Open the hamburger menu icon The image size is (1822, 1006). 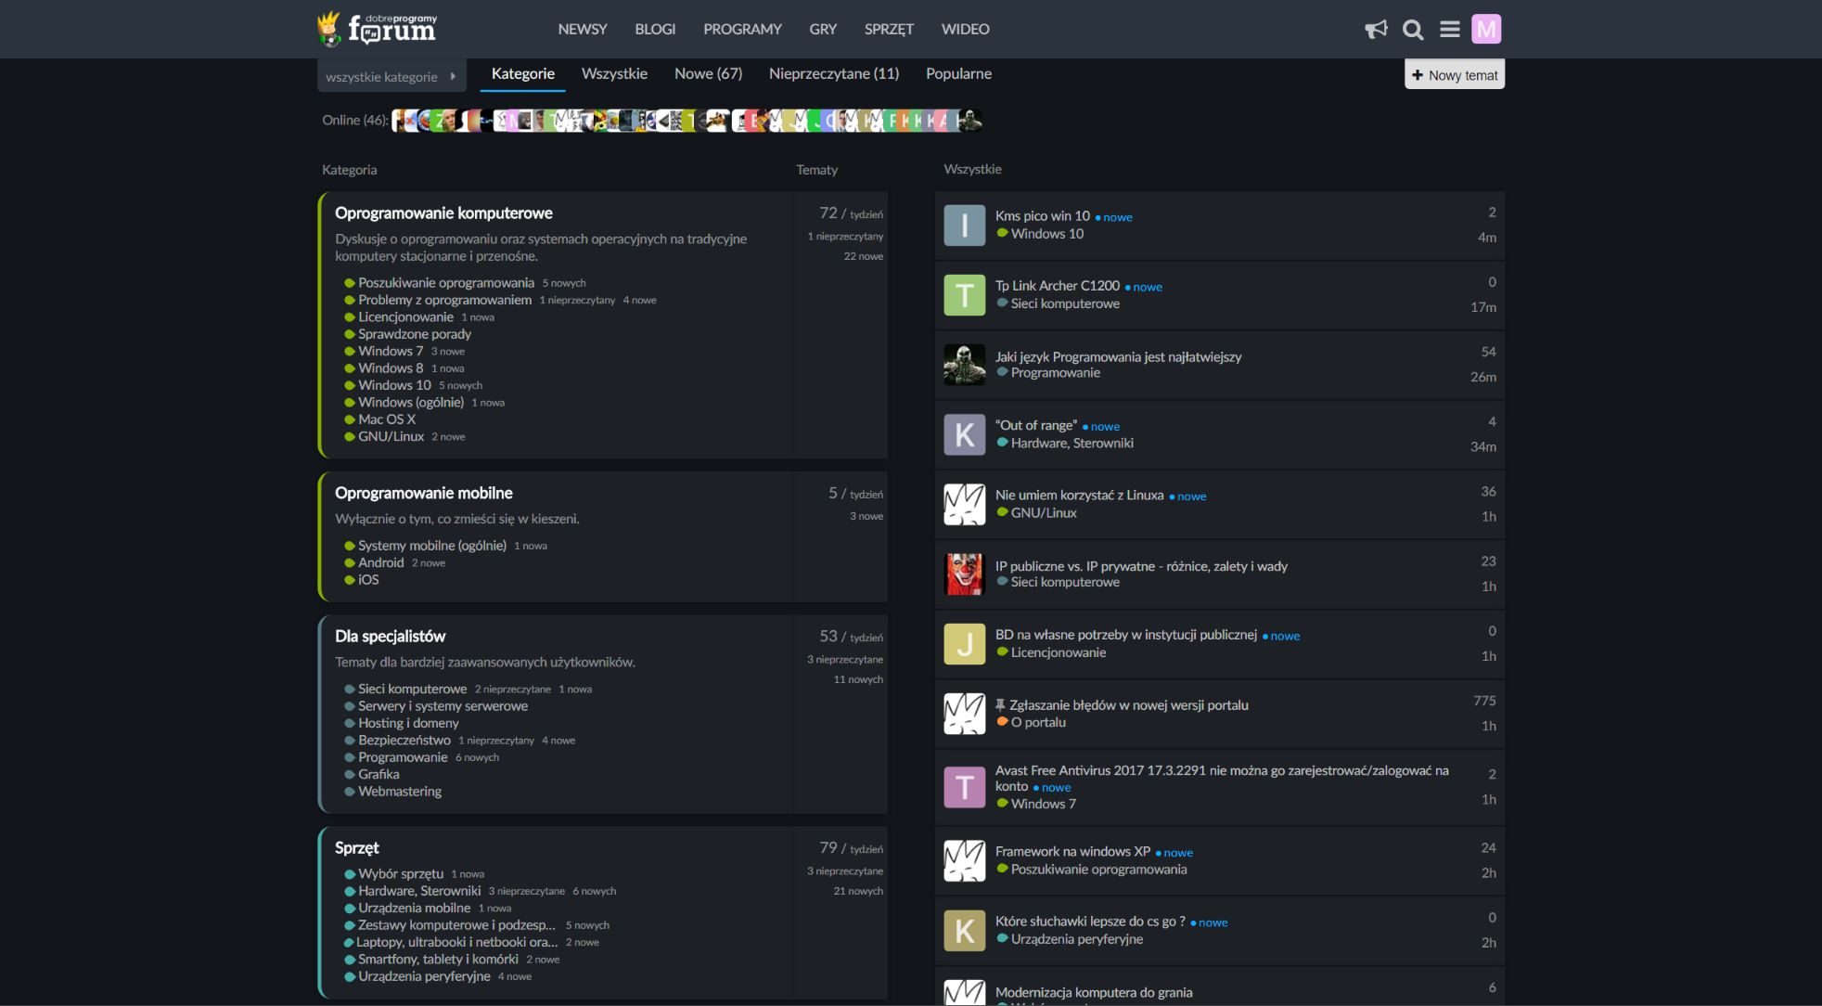1450,30
